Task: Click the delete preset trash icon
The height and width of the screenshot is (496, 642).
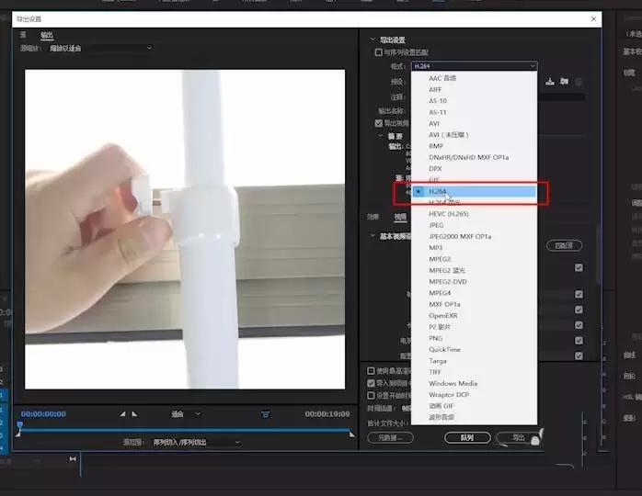Action: pyautogui.click(x=577, y=83)
